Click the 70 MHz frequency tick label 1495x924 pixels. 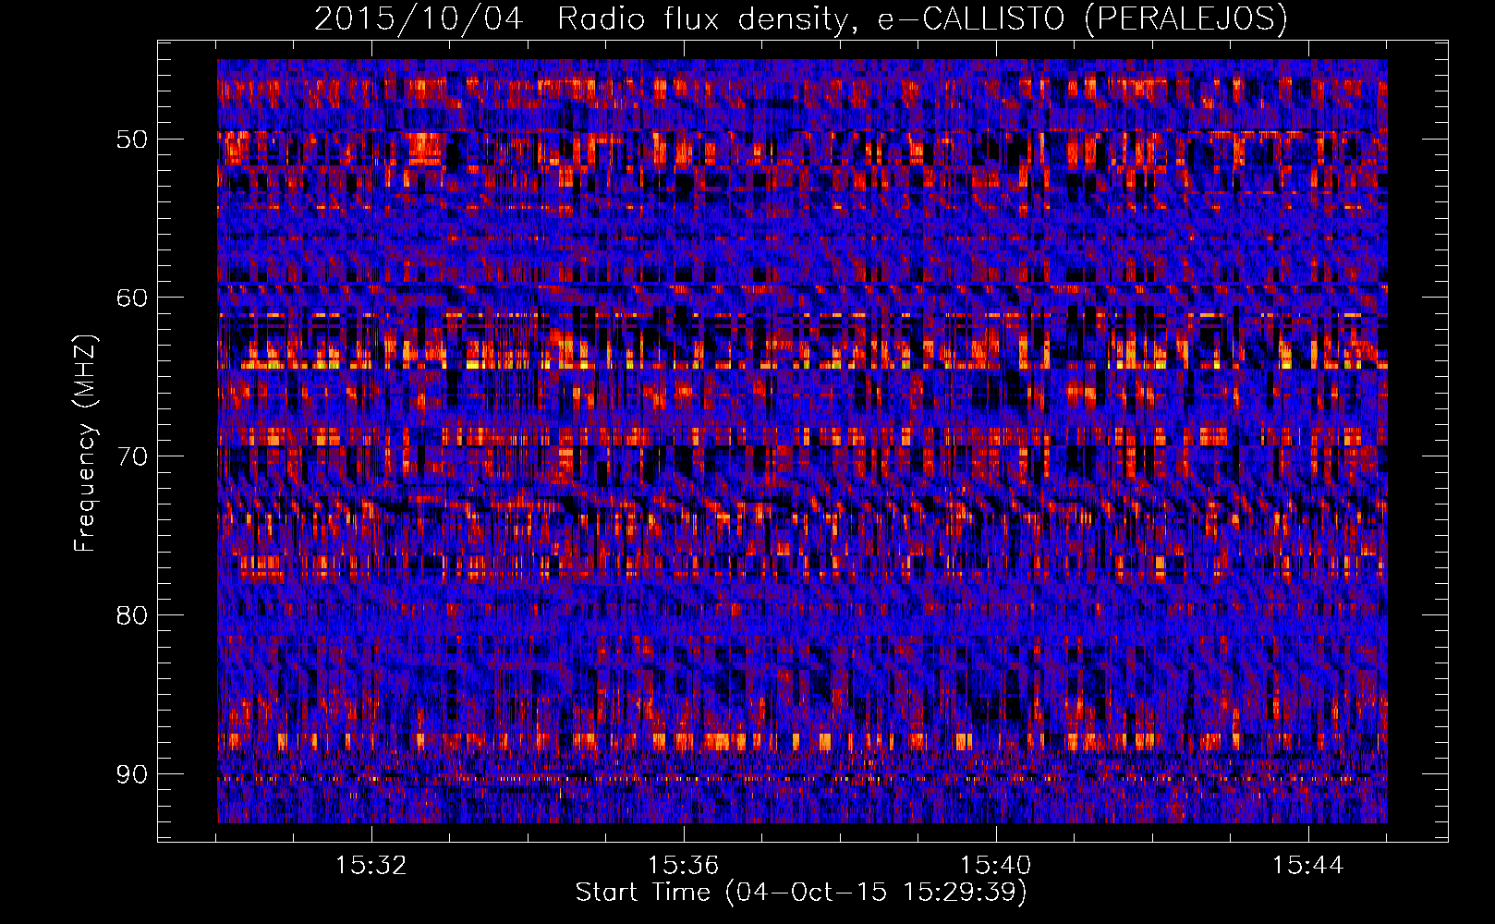point(131,456)
